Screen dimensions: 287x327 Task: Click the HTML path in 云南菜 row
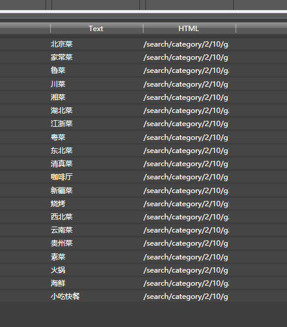pos(186,230)
